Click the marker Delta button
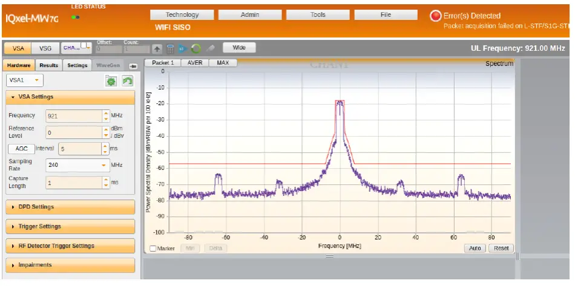The height and width of the screenshot is (286, 575). 215,249
